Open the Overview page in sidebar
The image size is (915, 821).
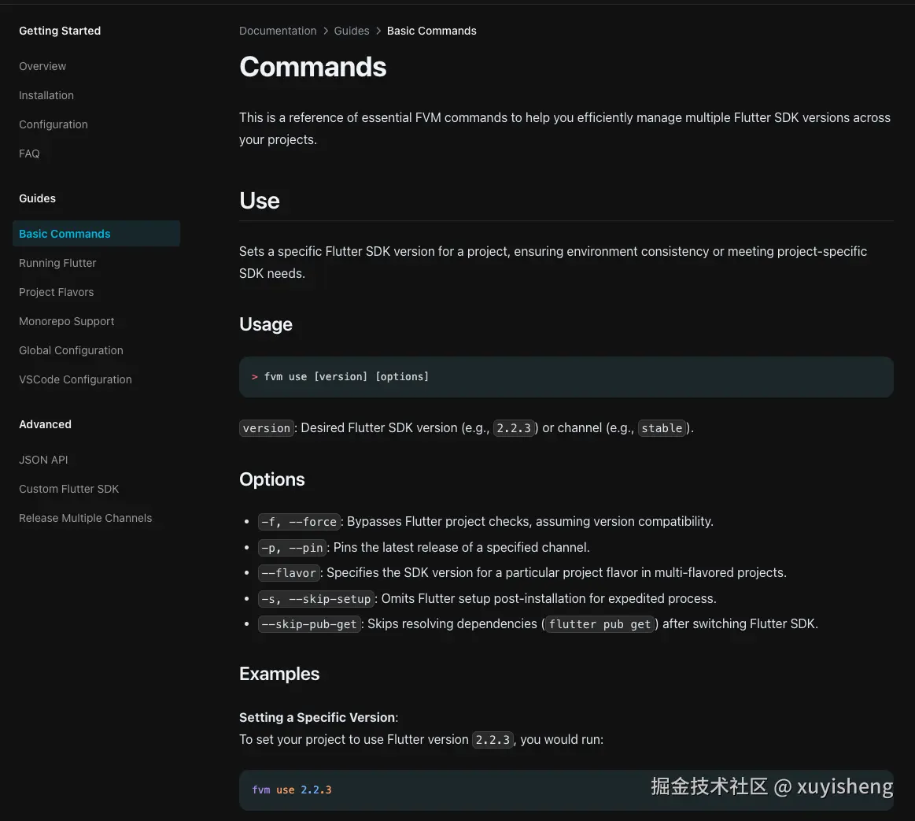point(42,66)
